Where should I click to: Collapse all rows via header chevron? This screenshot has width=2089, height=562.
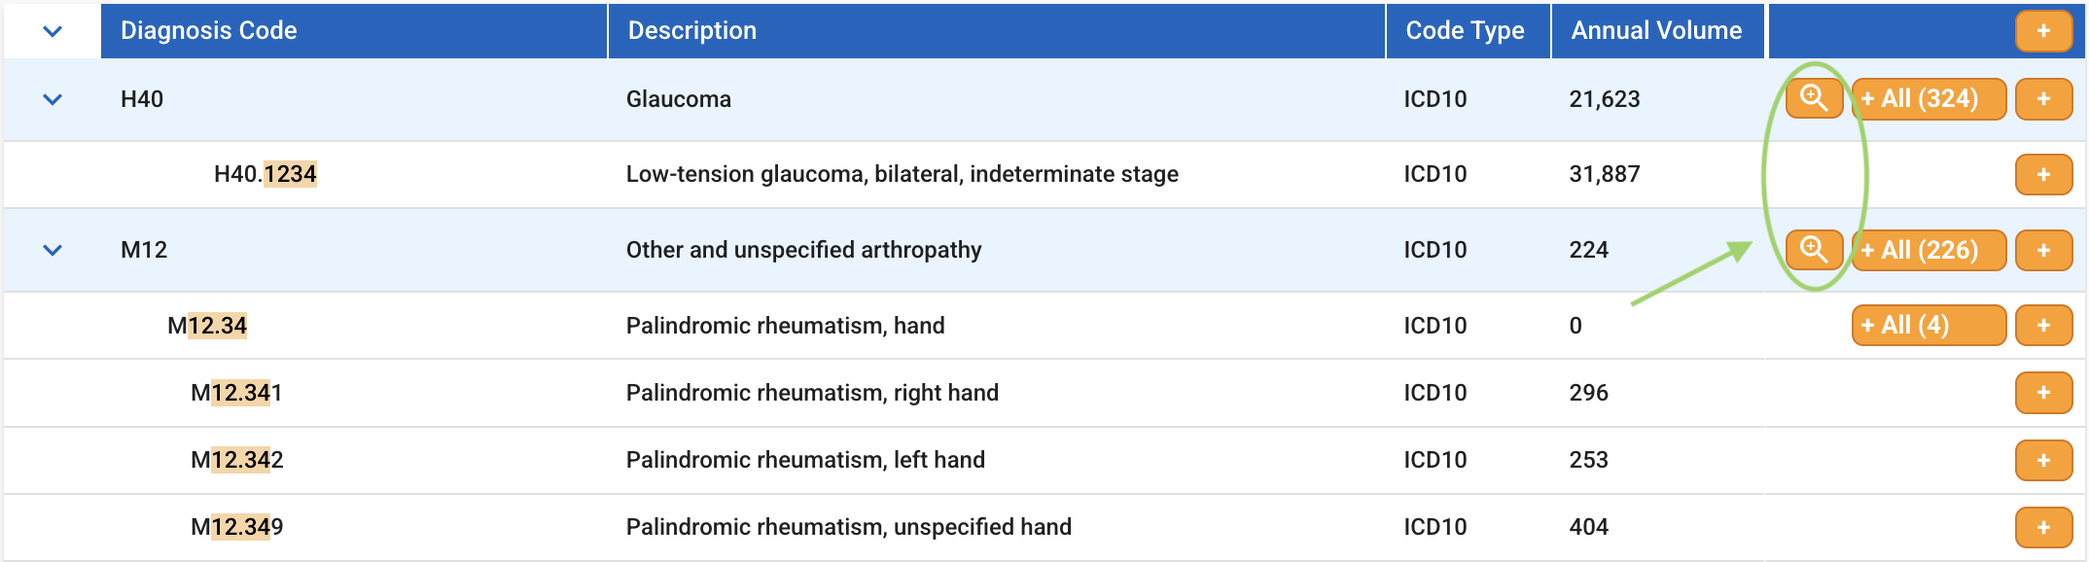(x=53, y=31)
